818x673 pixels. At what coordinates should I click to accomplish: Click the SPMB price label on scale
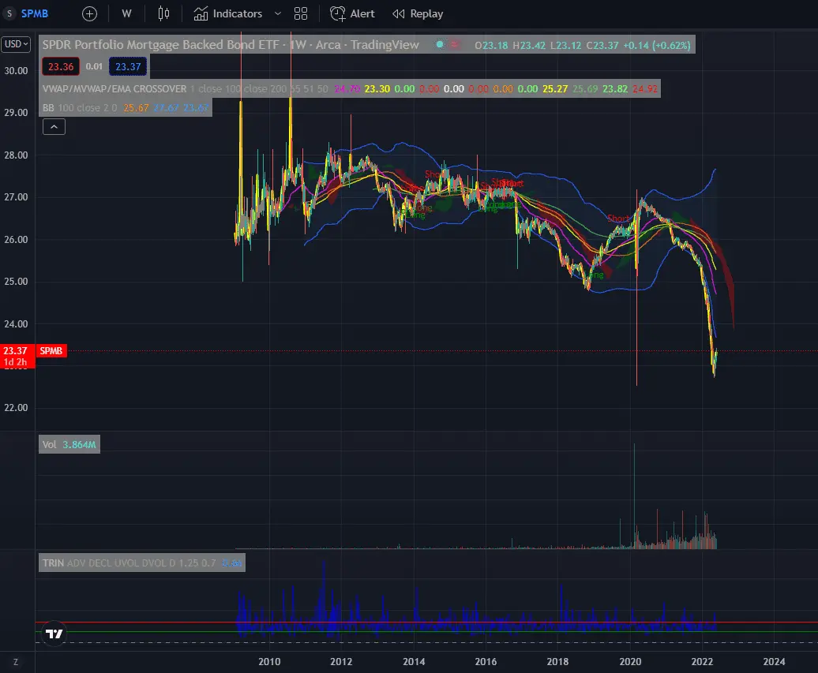click(51, 351)
